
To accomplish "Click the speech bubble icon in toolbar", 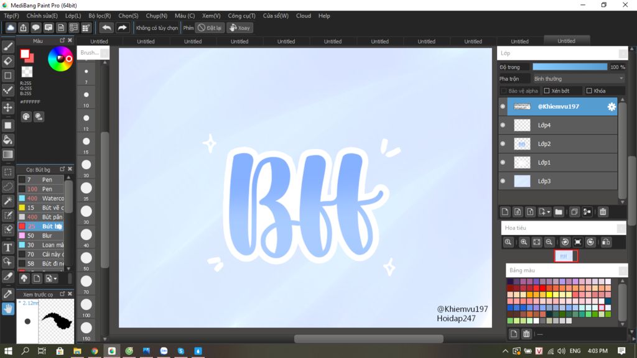I will tap(35, 27).
